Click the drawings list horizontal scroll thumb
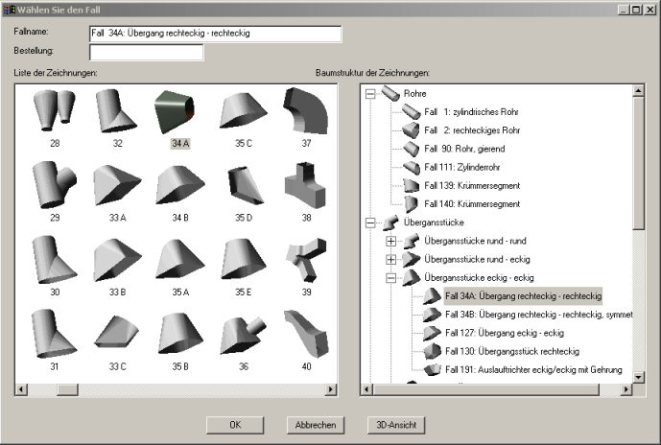This screenshot has width=661, height=445. click(x=67, y=389)
